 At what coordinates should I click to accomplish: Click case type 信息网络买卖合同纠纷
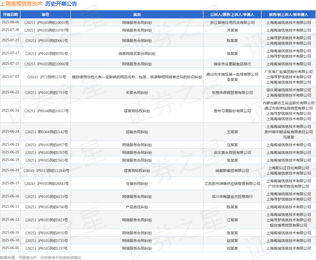[x=137, y=54]
